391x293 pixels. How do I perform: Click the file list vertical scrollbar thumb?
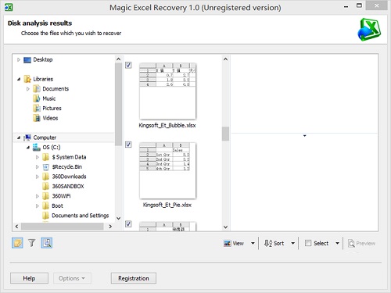coord(225,134)
